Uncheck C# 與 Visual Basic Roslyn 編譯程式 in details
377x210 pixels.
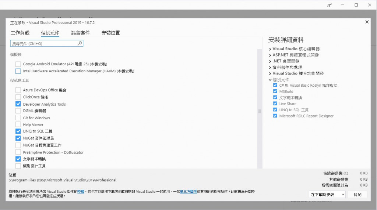[275, 85]
